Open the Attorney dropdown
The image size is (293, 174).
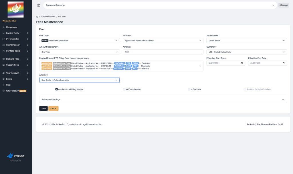point(80,80)
